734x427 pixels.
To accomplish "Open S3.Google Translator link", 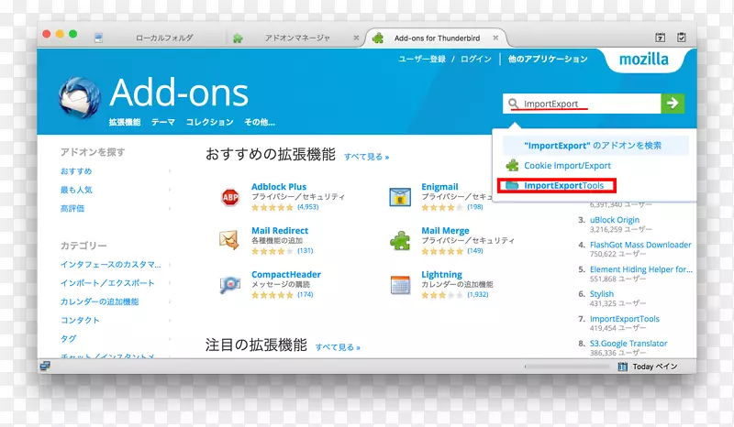I will tap(628, 344).
